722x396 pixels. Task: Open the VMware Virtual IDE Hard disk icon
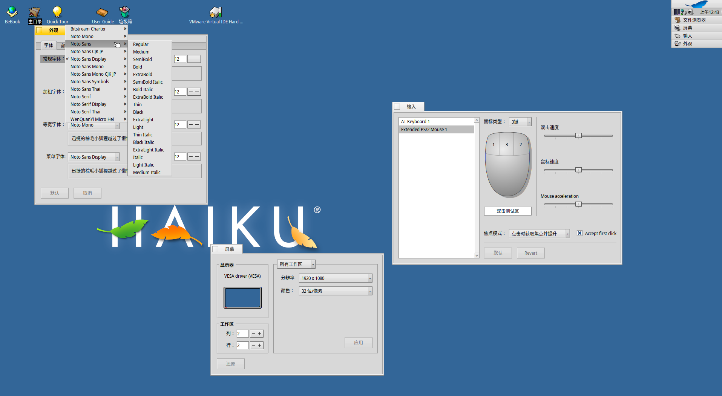(215, 12)
